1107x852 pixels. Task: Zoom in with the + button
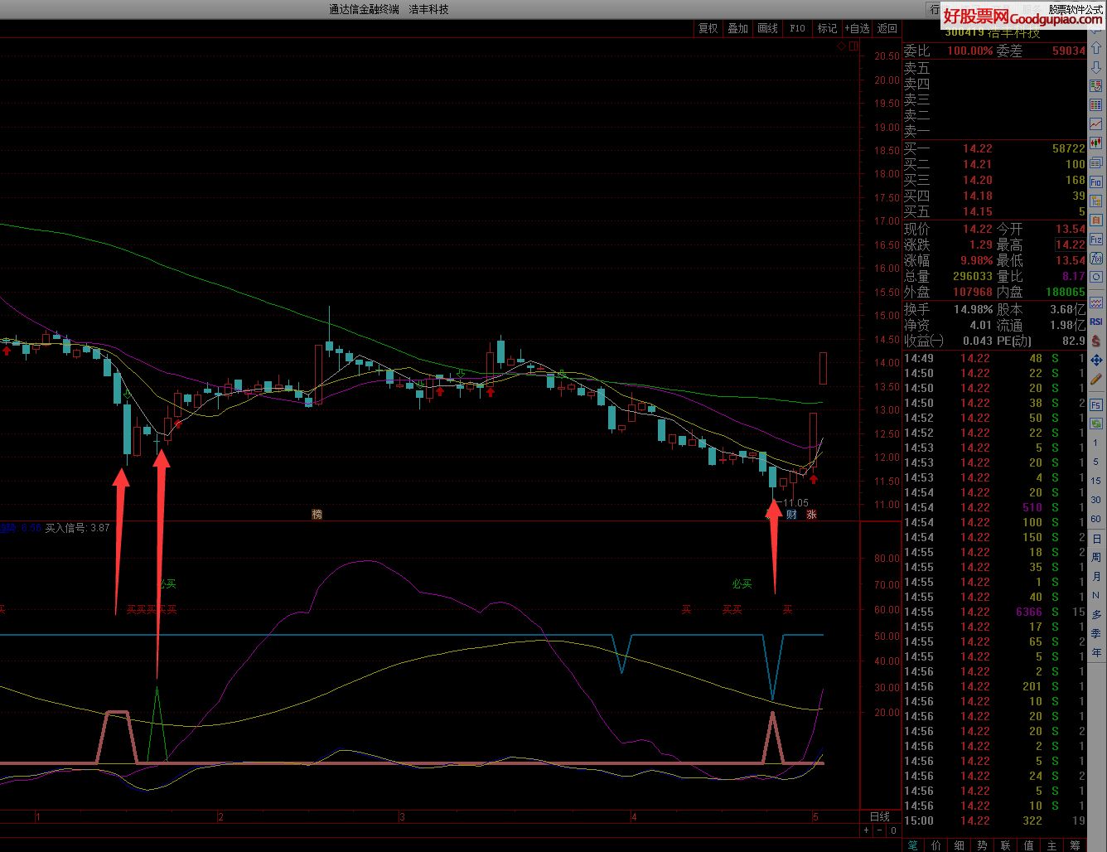(867, 830)
